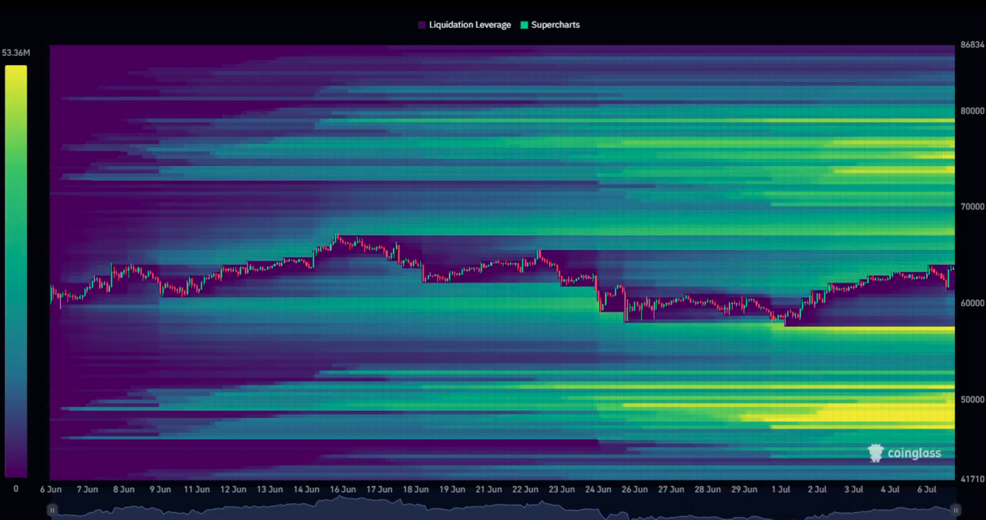This screenshot has width=986, height=520.
Task: Click the 11 Jun date label
Action: 197,489
